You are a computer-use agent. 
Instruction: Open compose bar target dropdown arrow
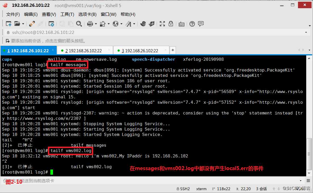tap(301, 181)
